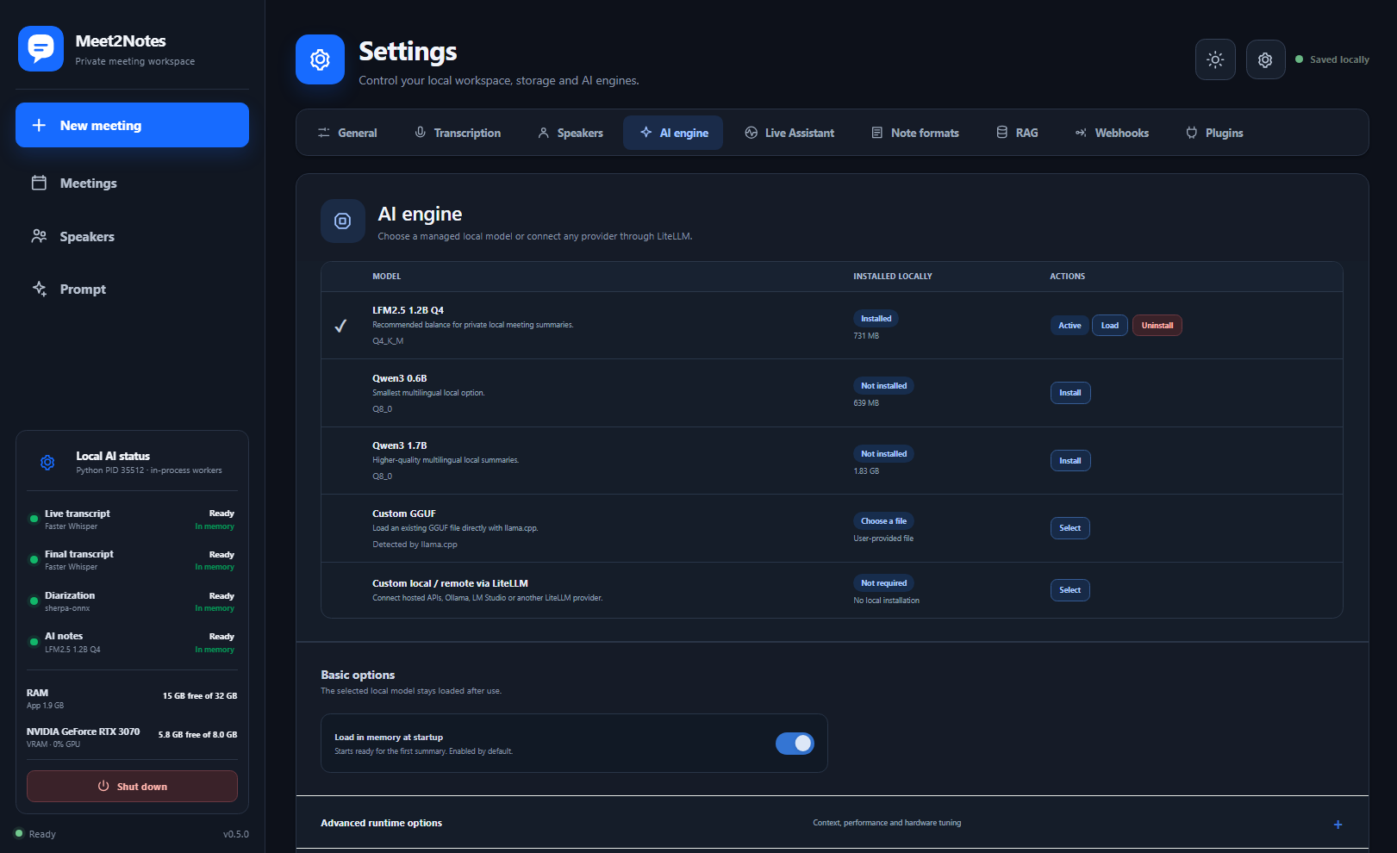This screenshot has height=853, width=1397.
Task: Click the Advanced runtime options heading
Action: click(381, 823)
